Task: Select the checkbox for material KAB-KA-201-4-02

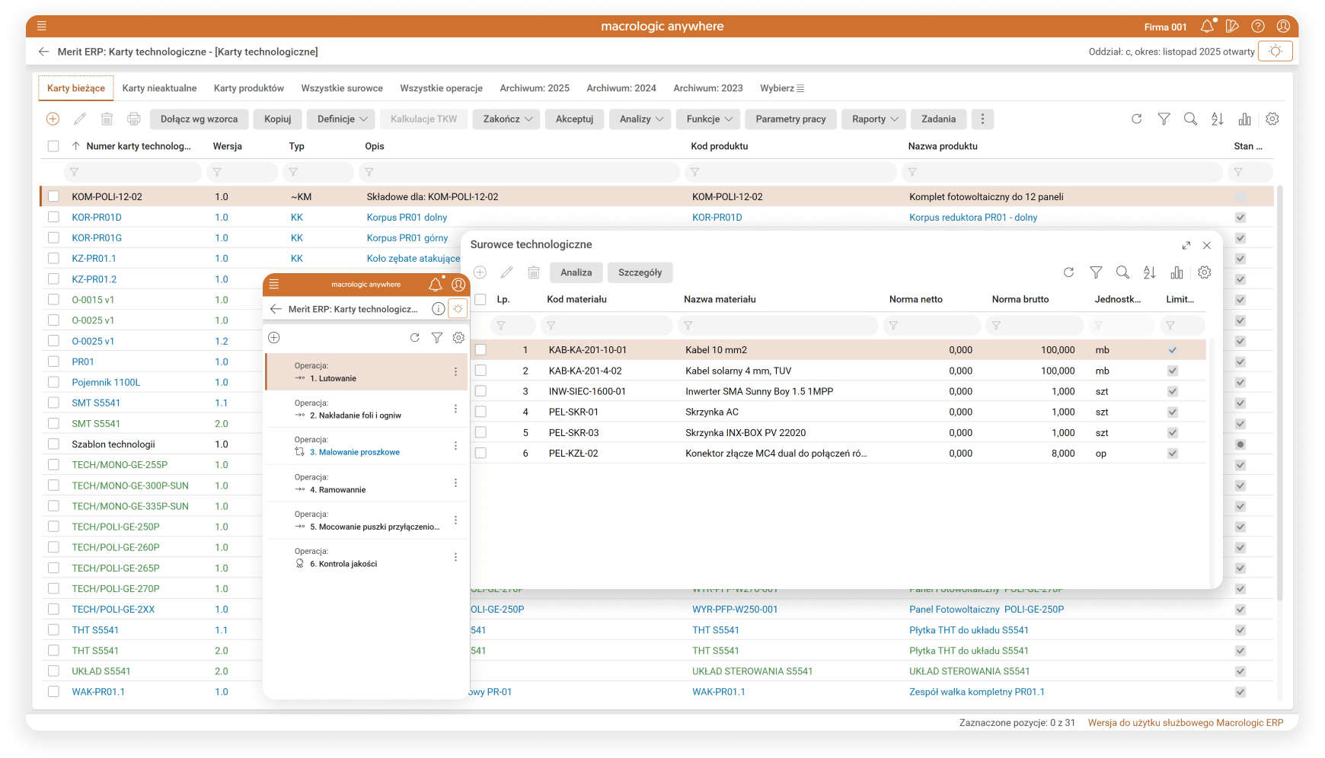Action: point(481,371)
